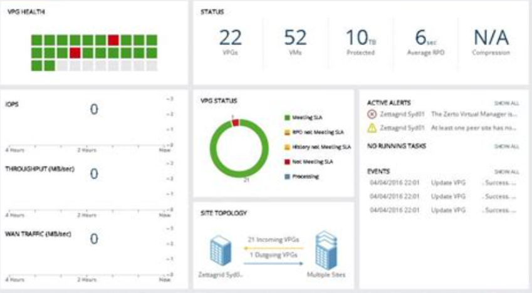
Task: Click the red error alert icon
Action: (372, 115)
